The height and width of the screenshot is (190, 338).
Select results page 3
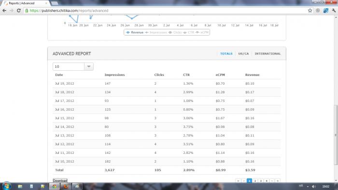(x=261, y=181)
